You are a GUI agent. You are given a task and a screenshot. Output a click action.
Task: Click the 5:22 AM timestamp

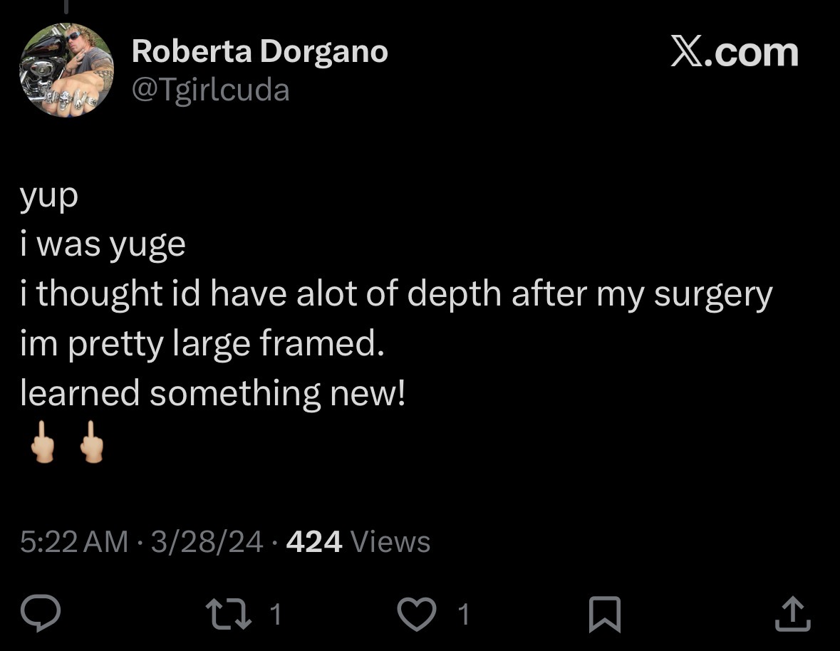pyautogui.click(x=74, y=541)
